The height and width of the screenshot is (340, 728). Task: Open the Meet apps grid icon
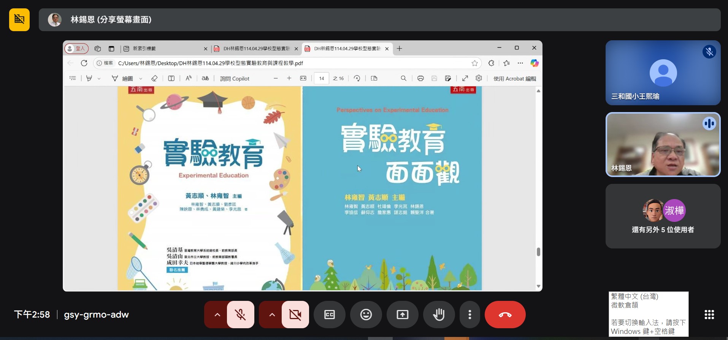pyautogui.click(x=709, y=315)
